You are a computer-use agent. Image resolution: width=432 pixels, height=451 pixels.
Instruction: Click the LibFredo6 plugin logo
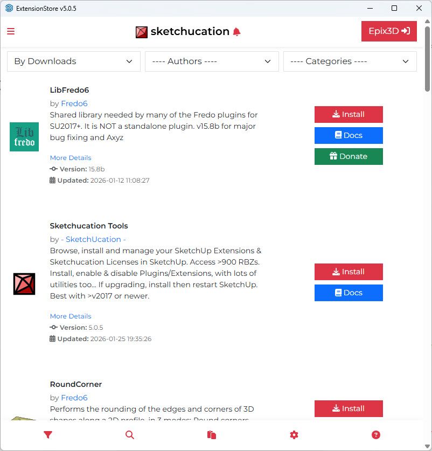tap(24, 137)
